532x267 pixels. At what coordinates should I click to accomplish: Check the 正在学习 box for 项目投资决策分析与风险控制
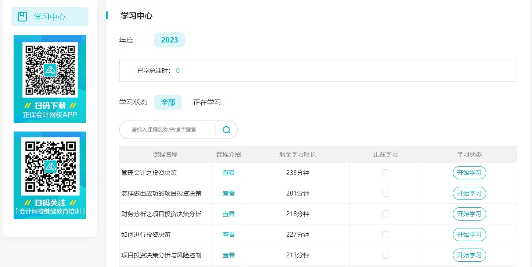(x=386, y=255)
